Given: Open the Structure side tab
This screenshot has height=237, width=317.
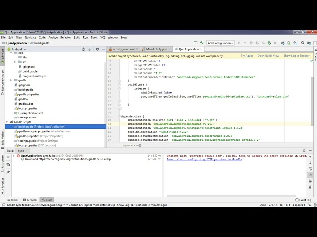Looking at the screenshot, I should click(x=2, y=163).
